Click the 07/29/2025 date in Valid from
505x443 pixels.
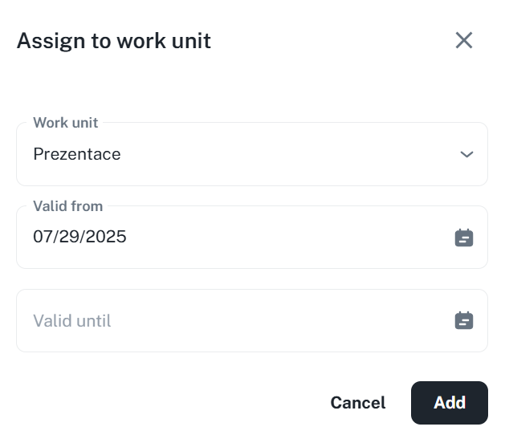pos(79,237)
